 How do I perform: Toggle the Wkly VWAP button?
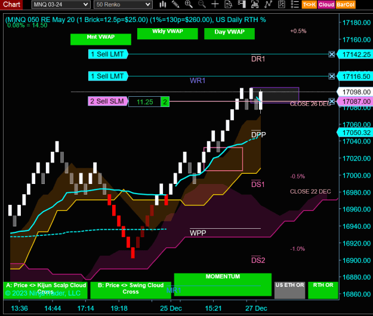click(168, 33)
